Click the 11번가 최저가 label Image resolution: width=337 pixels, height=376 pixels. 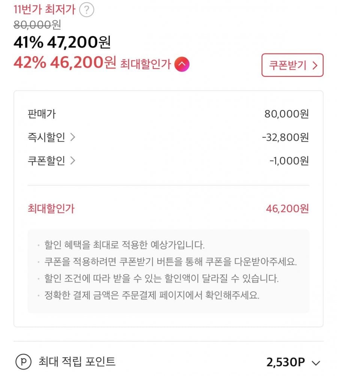tap(44, 10)
